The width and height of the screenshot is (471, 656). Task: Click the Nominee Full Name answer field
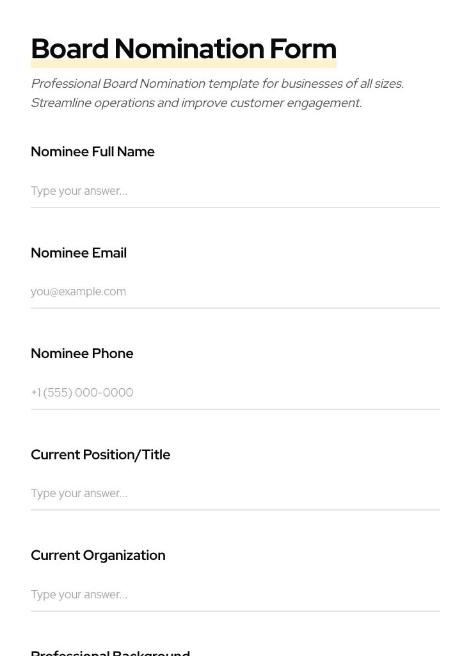pos(235,191)
